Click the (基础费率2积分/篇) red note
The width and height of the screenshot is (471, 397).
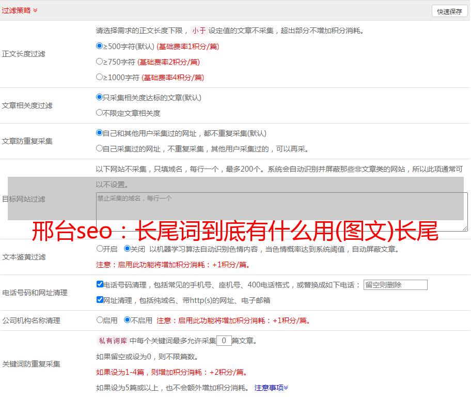point(168,62)
